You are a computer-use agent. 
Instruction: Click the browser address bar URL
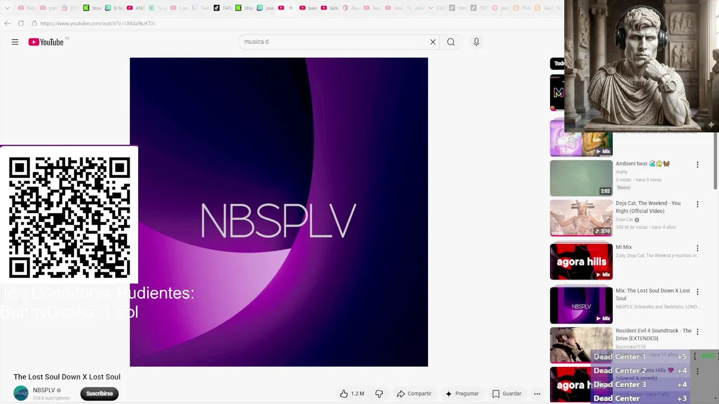pos(98,24)
